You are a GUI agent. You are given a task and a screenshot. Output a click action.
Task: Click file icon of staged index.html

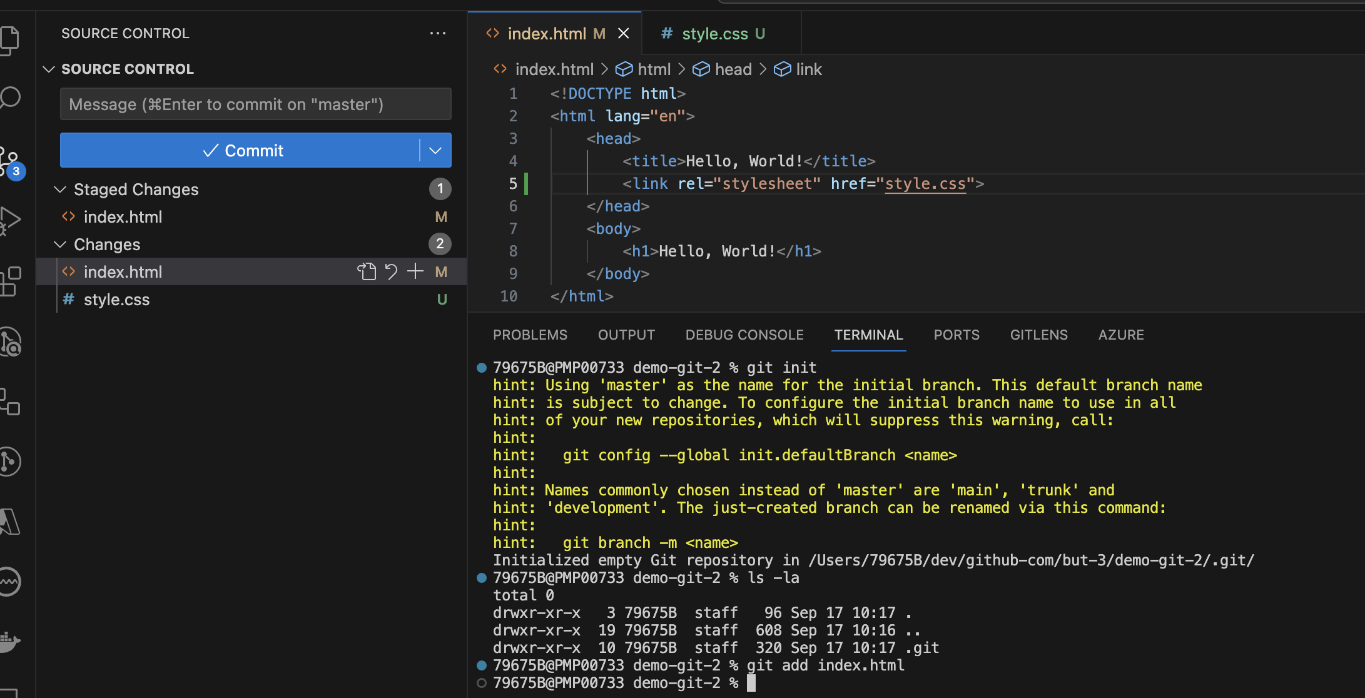tap(68, 216)
